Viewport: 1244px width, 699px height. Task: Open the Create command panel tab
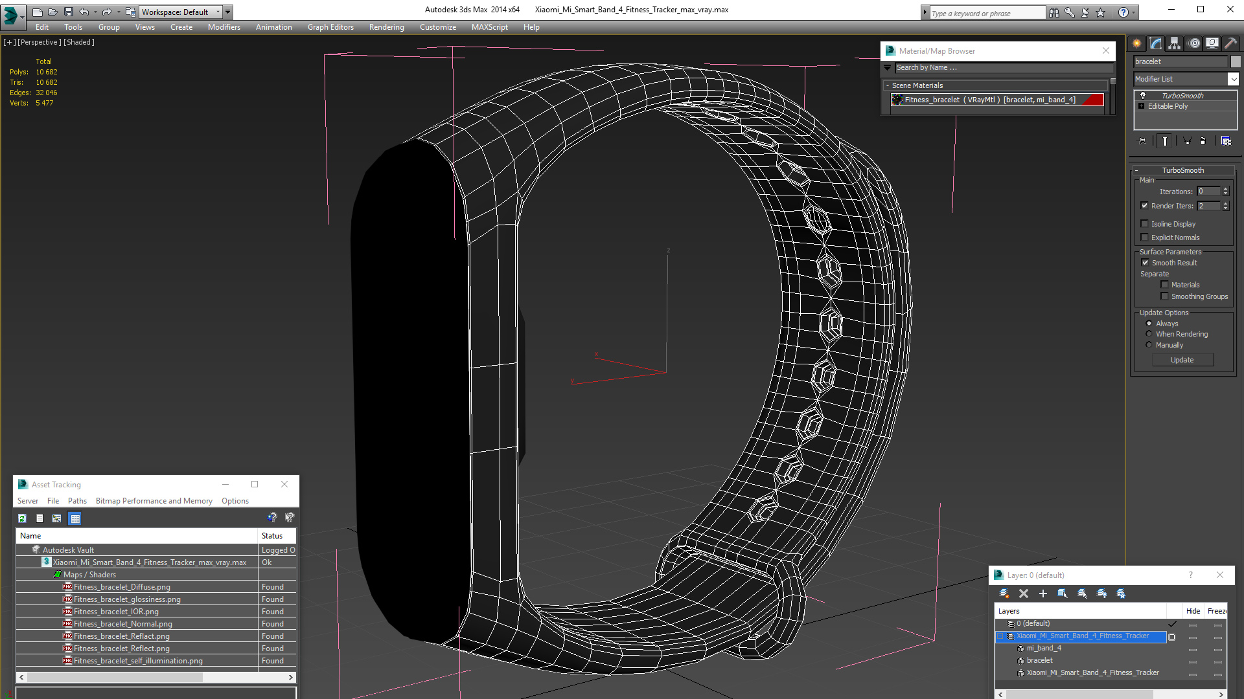[x=1137, y=43]
